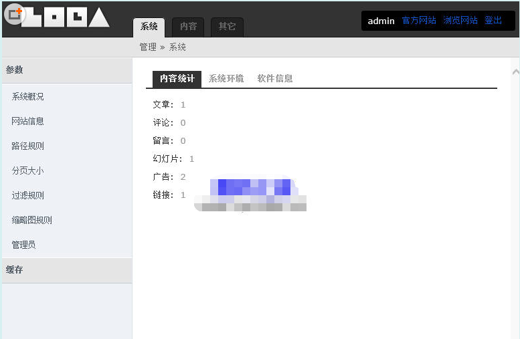Log out using the 登出 link

(493, 21)
